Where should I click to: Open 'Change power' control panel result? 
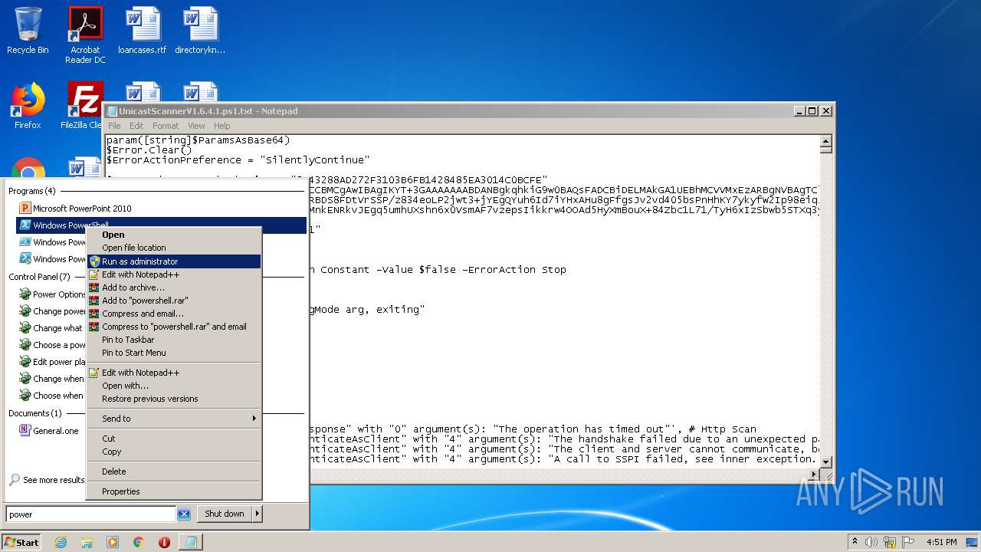[x=51, y=311]
